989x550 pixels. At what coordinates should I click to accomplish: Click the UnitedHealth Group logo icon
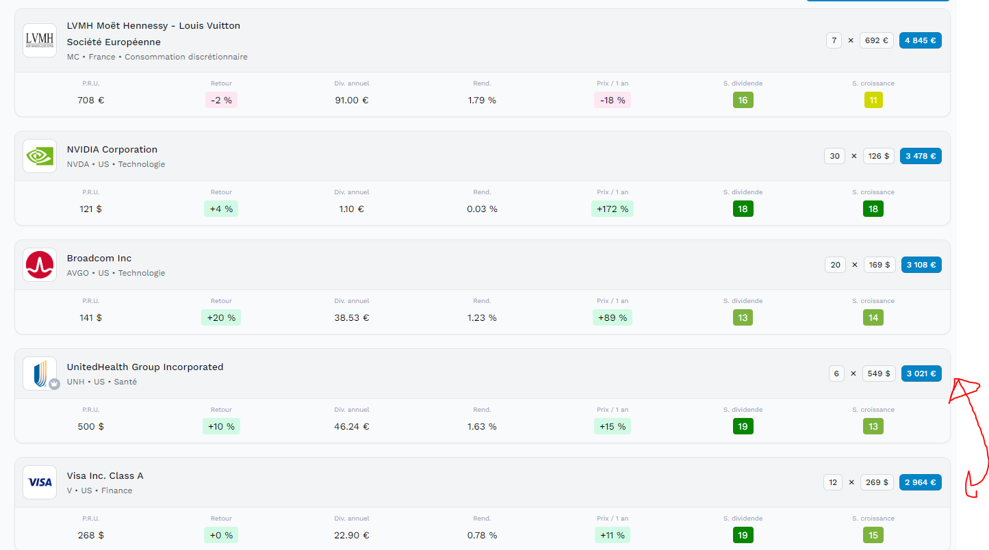coord(40,374)
